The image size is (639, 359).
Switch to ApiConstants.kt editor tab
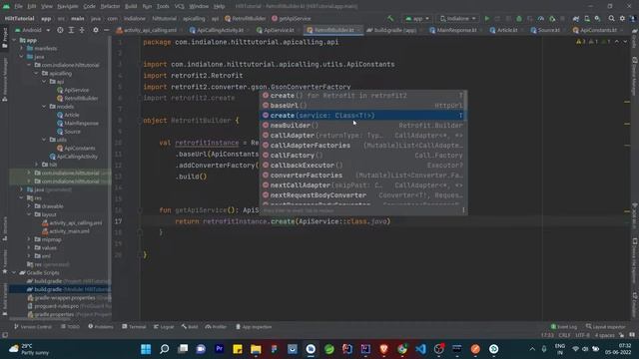tap(595, 30)
